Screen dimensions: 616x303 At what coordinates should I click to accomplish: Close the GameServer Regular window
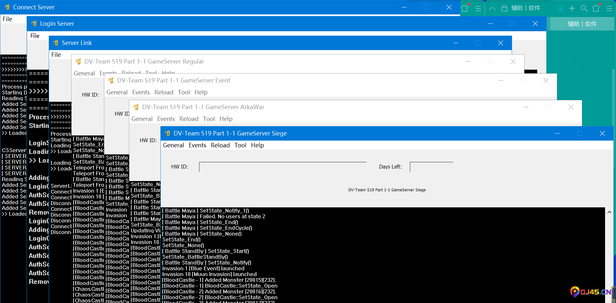click(x=513, y=61)
